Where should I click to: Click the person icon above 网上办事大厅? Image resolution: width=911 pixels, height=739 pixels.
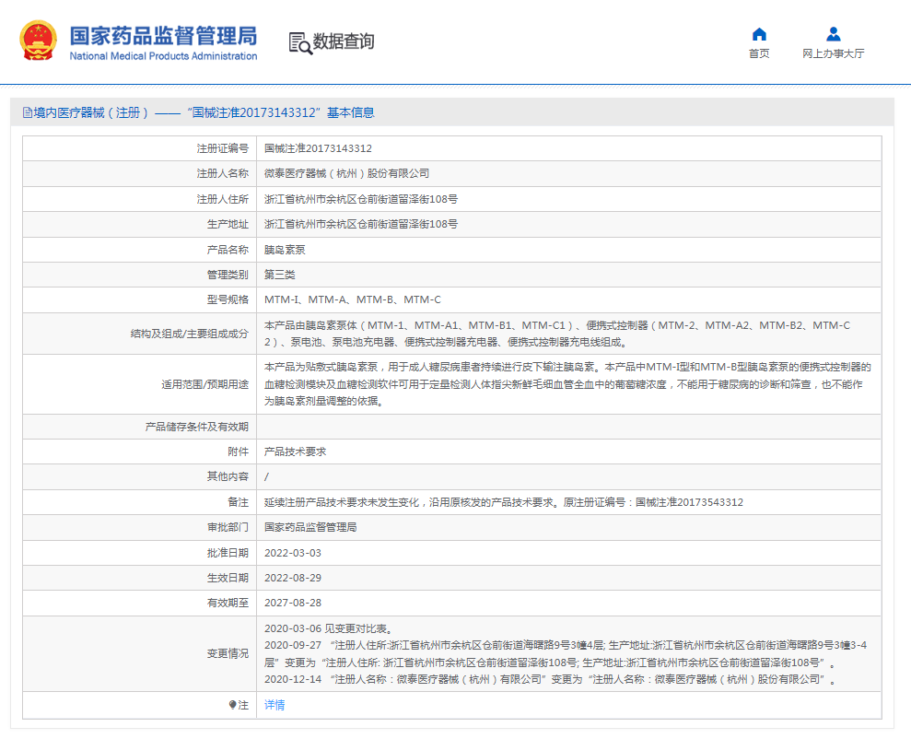point(832,33)
